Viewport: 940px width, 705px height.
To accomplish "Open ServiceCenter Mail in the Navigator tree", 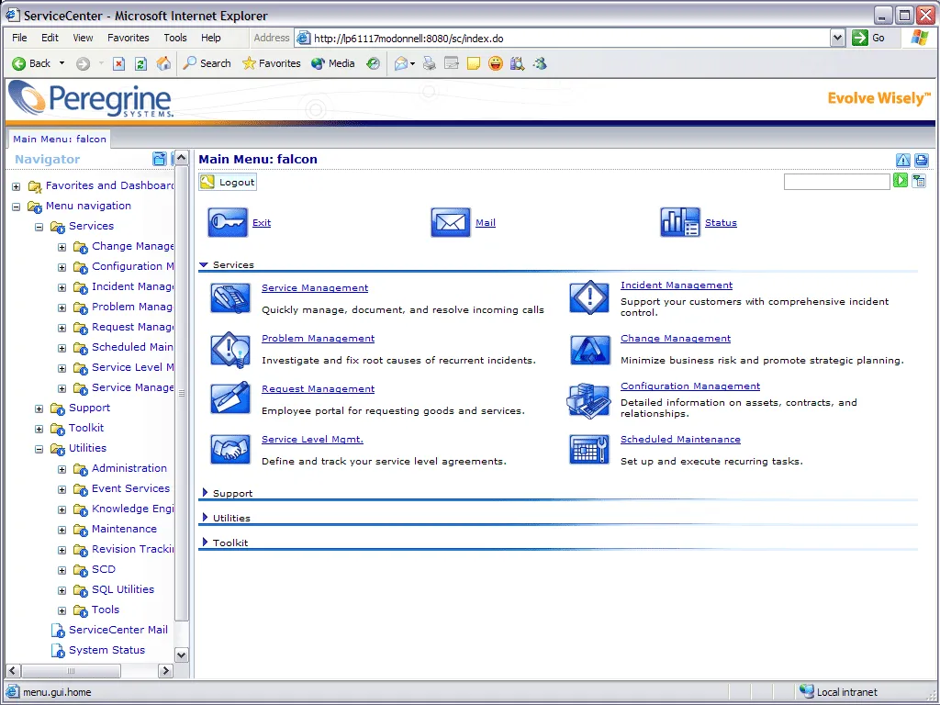I will pos(118,630).
